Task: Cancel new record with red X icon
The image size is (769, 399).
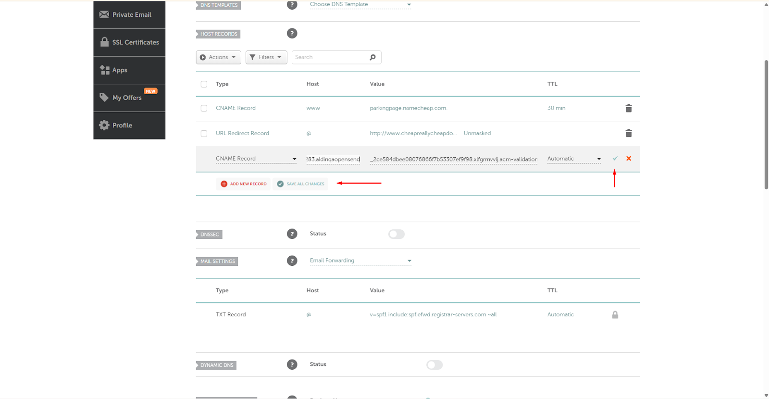Action: click(x=628, y=159)
